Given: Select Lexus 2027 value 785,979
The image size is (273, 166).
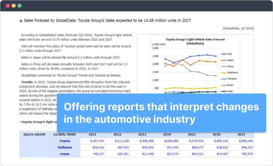Looking at the screenshot, I should click(247, 154).
